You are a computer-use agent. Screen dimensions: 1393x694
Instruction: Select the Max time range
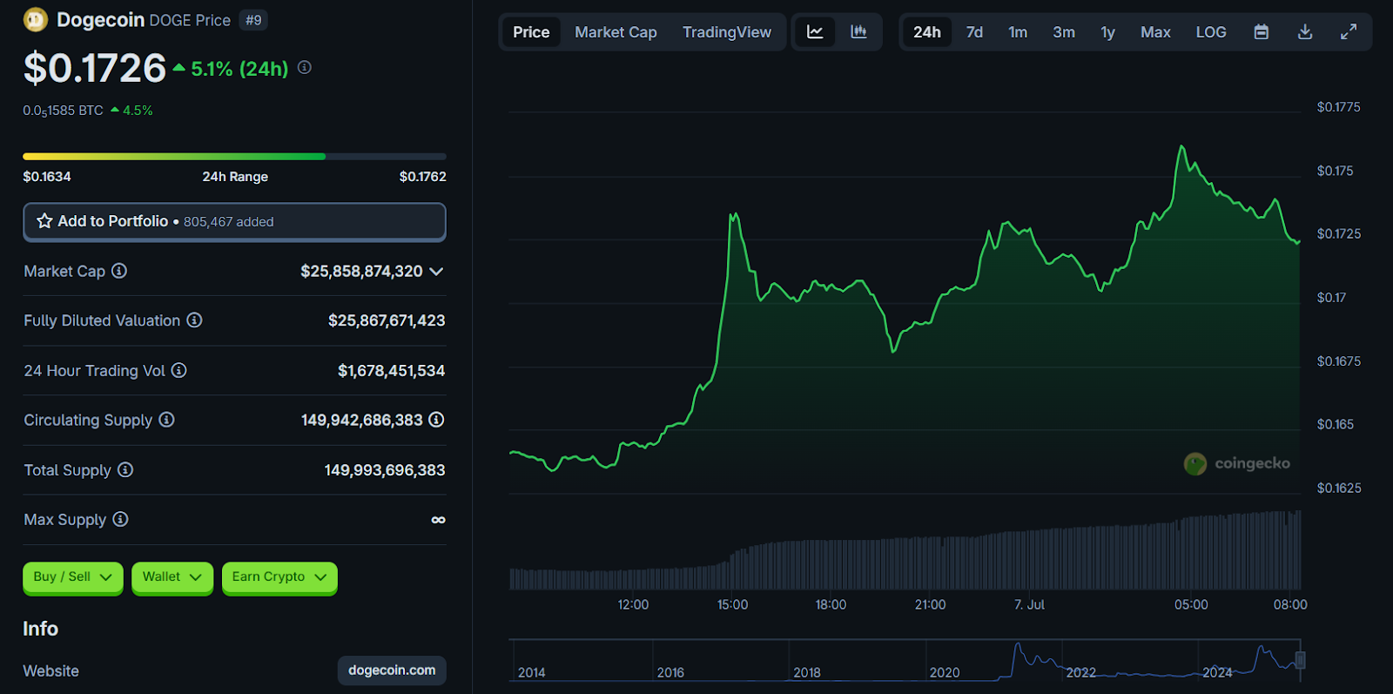click(1155, 32)
